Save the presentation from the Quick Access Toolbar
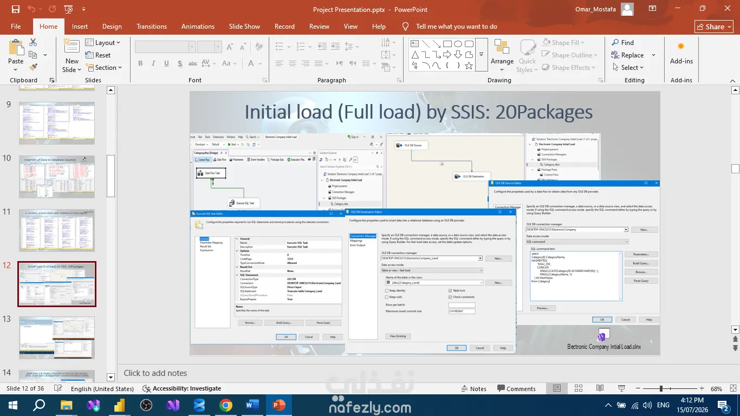The image size is (740, 416). tap(15, 9)
